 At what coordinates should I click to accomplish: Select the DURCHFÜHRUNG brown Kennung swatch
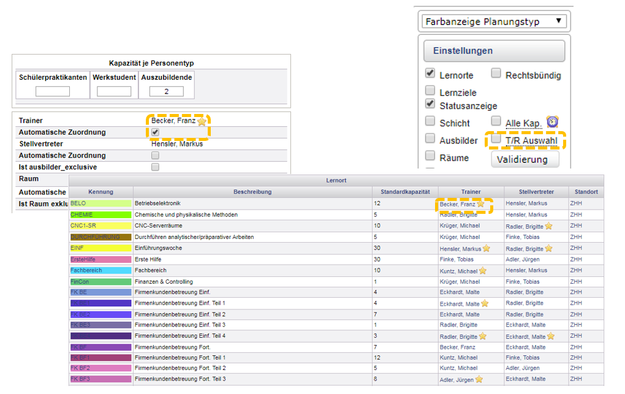pyautogui.click(x=100, y=237)
